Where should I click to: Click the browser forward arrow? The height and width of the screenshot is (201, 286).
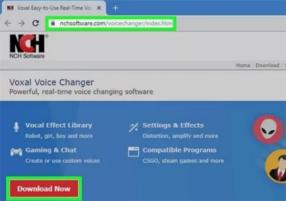[21, 23]
